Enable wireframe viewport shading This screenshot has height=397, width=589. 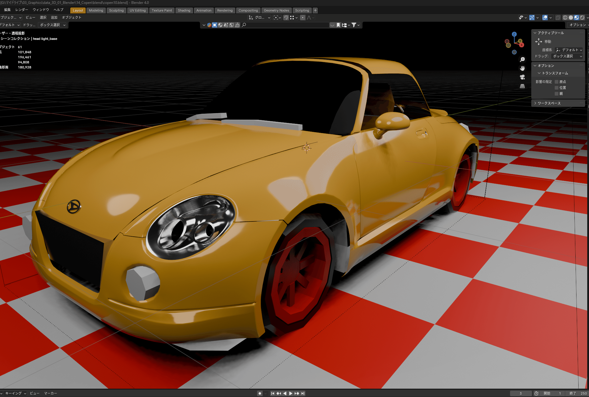pyautogui.click(x=565, y=18)
